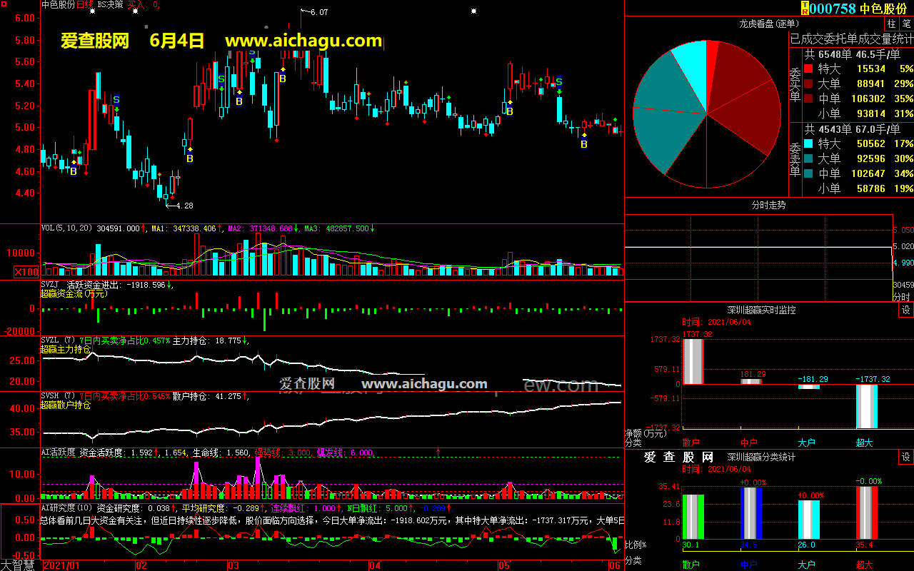
Task: Click the first B buy marker in January
Action: pos(73,171)
